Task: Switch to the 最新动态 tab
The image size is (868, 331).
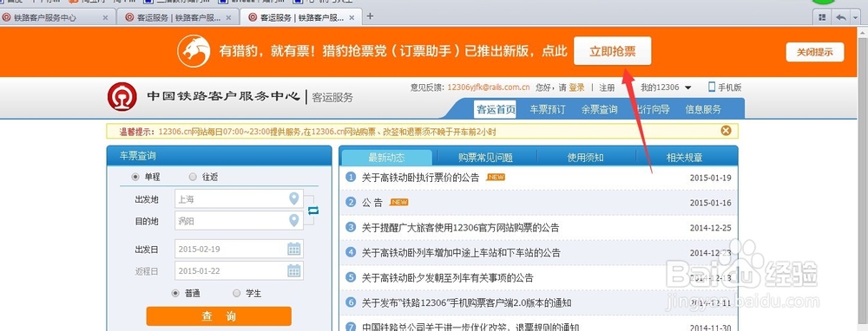Action: (386, 158)
